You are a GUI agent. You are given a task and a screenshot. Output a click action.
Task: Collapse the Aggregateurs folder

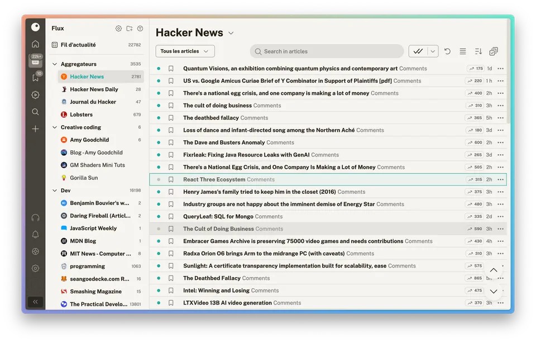(x=55, y=64)
